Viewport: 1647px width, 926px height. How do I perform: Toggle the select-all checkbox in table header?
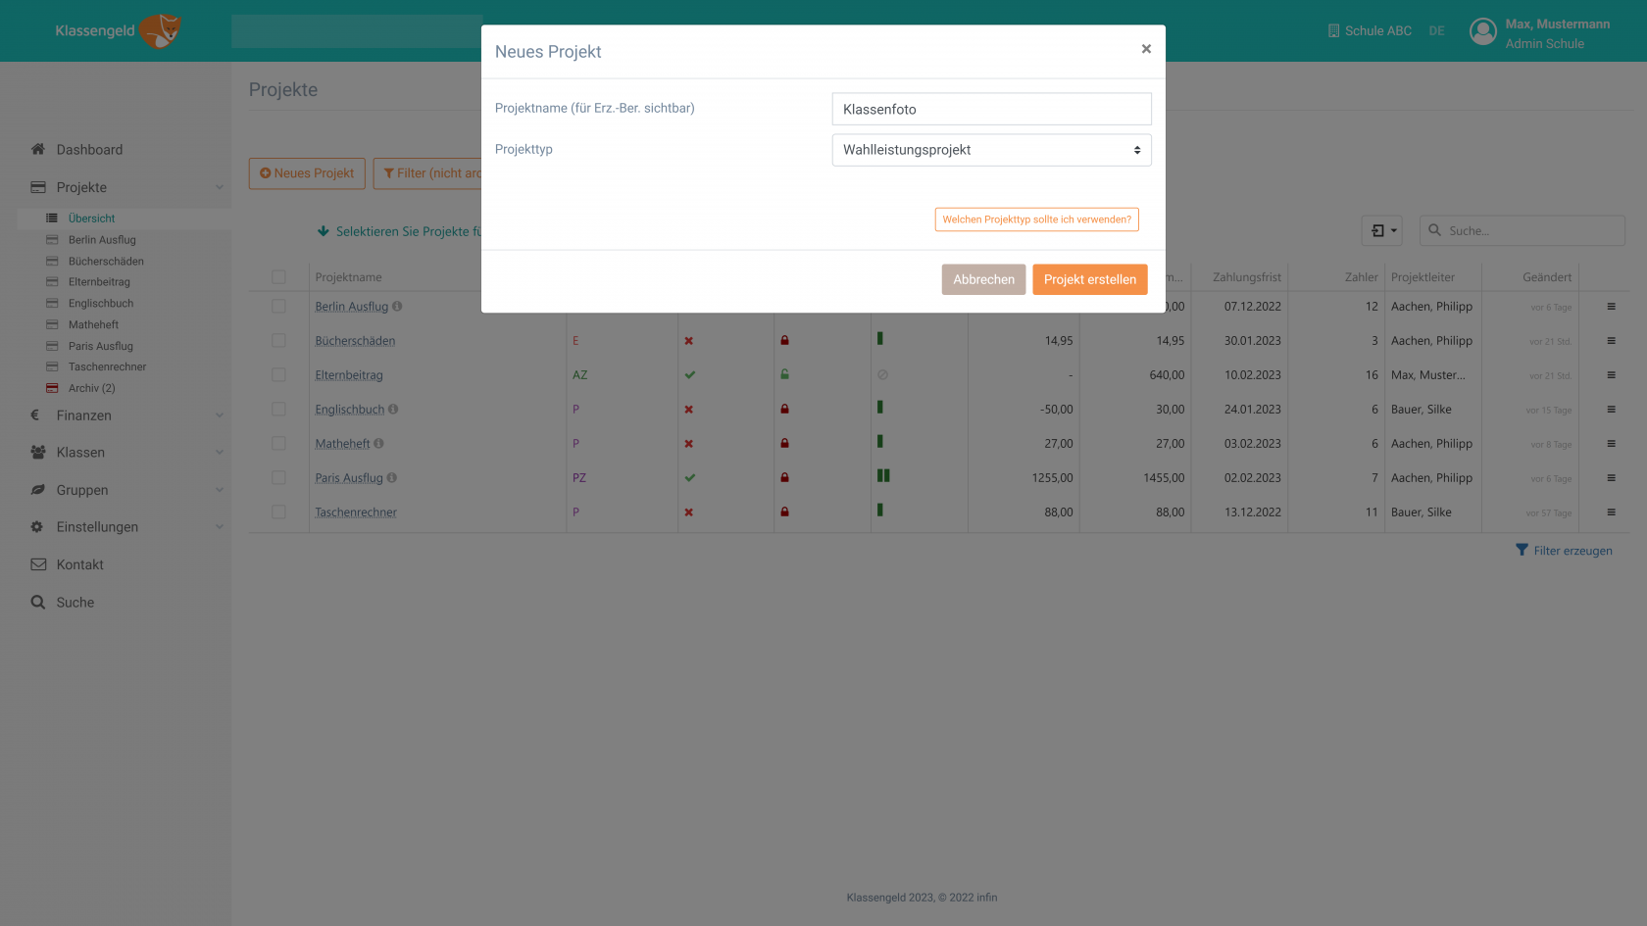coord(279,277)
